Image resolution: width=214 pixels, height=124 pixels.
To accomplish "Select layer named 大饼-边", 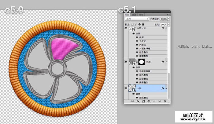I will (x=141, y=28).
